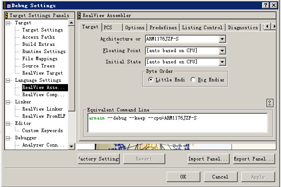The width and height of the screenshot is (281, 187).
Task: Select Source Trees in tree
Action: 39,66
